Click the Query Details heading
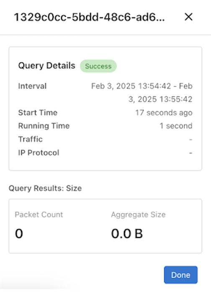This screenshot has height=292, width=211. pyautogui.click(x=47, y=65)
